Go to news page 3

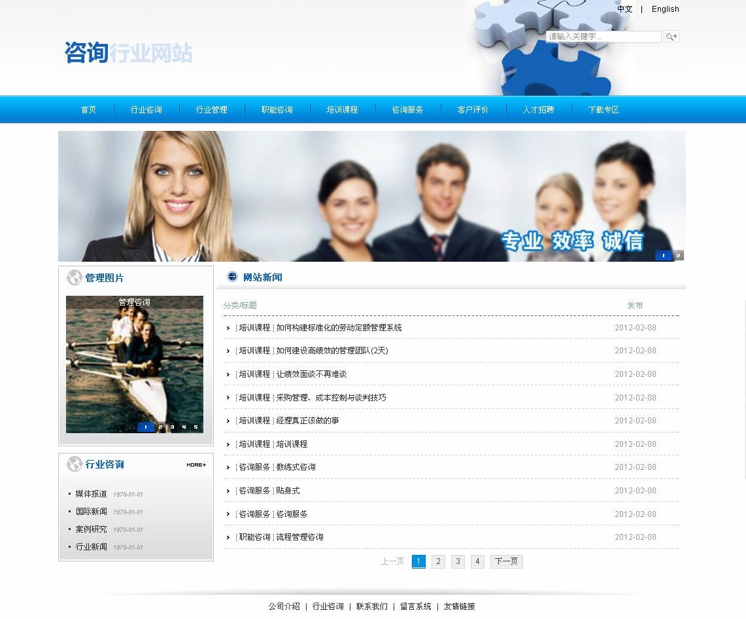tap(458, 561)
